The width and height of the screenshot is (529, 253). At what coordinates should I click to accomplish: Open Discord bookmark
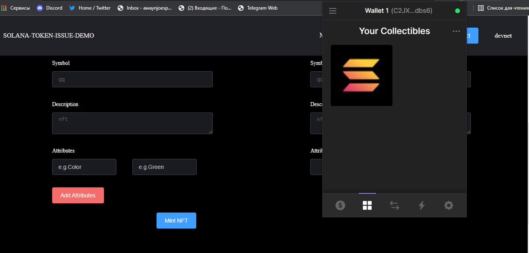[x=49, y=8]
